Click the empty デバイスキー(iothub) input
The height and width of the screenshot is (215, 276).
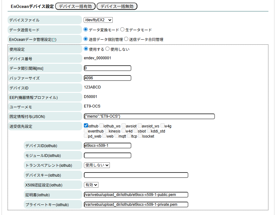click(x=136, y=175)
